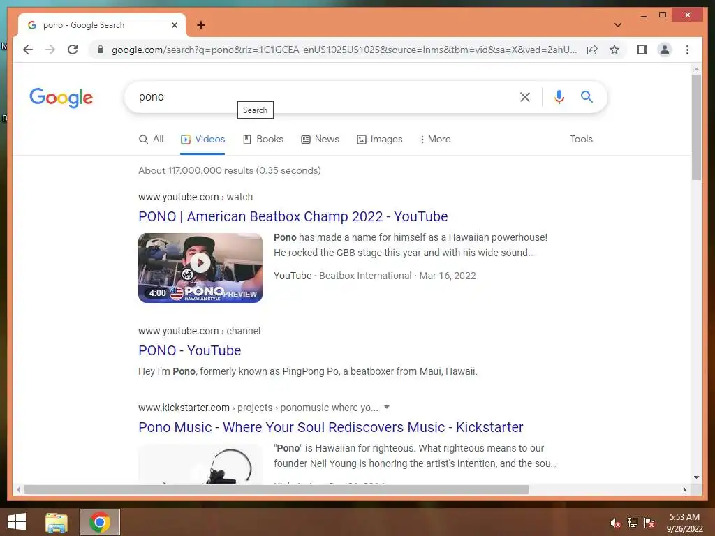The image size is (715, 536).
Task: Open the News tab
Action: pos(320,140)
